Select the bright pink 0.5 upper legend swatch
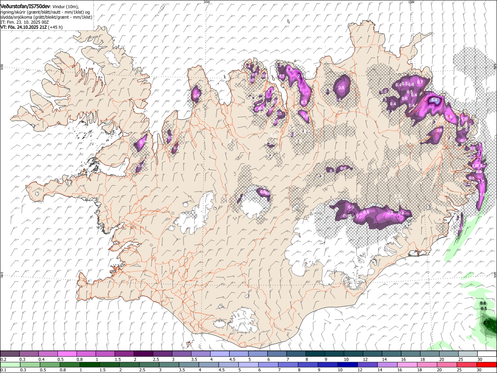This screenshot has width=497, height=373. 67,354
